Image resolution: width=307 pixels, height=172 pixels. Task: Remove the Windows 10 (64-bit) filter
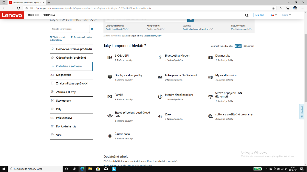[141, 36]
